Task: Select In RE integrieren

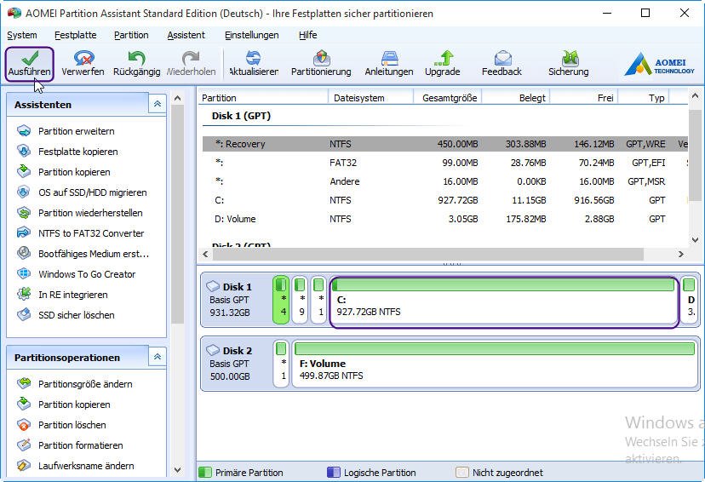Action: coord(62,295)
